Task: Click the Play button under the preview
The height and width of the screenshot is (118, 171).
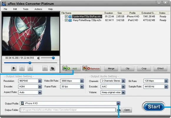Action: (x=14, y=68)
